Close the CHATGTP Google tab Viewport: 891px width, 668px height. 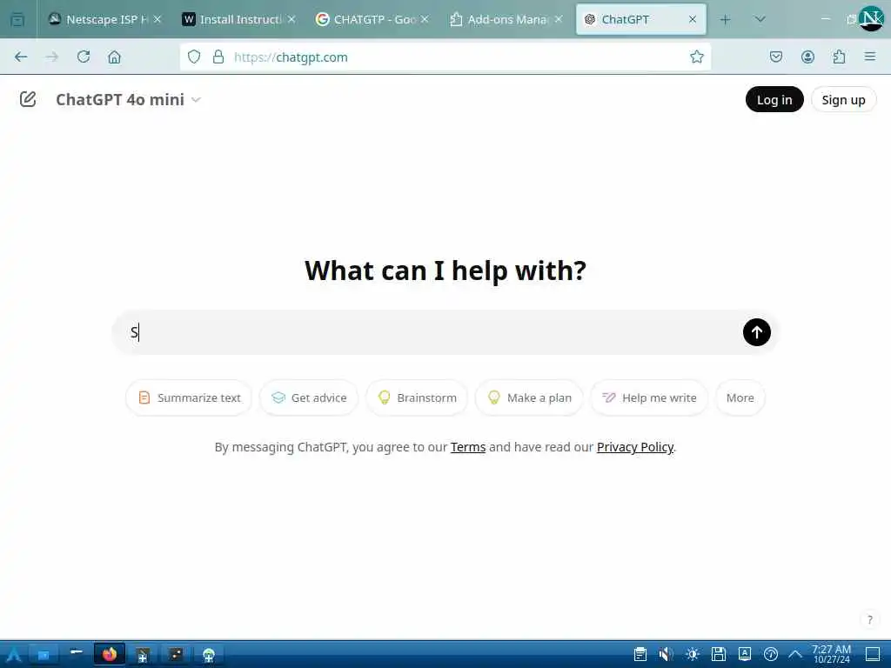click(425, 19)
